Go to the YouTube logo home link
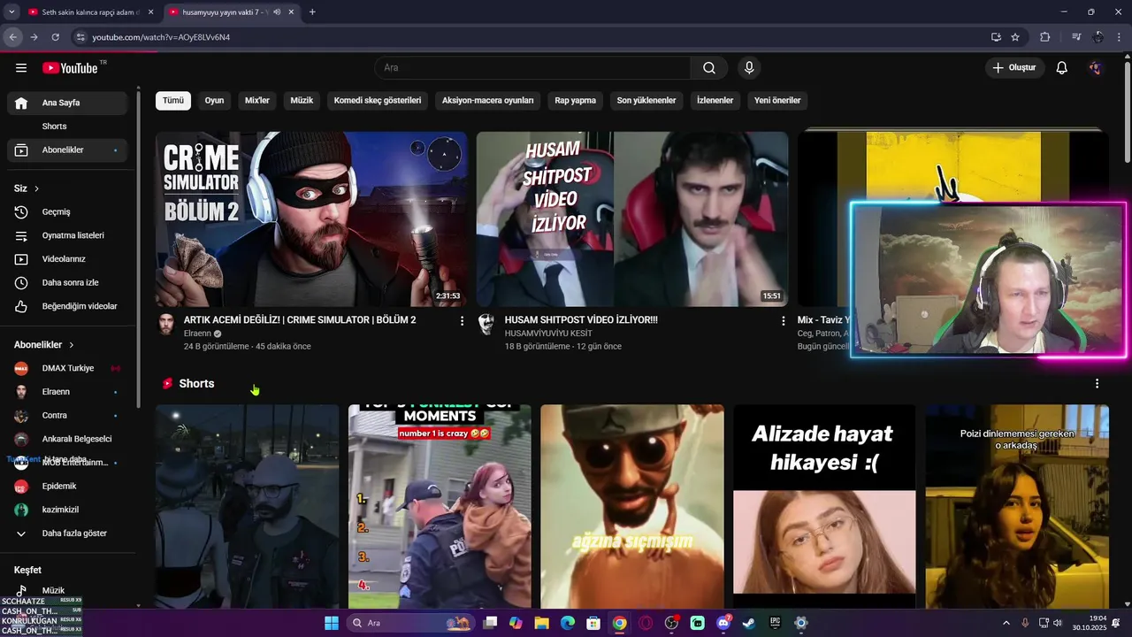 click(70, 68)
